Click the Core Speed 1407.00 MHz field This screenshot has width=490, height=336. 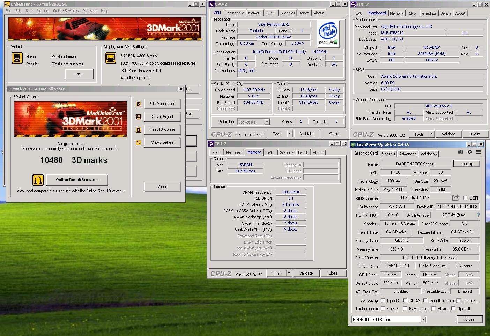[x=254, y=90]
